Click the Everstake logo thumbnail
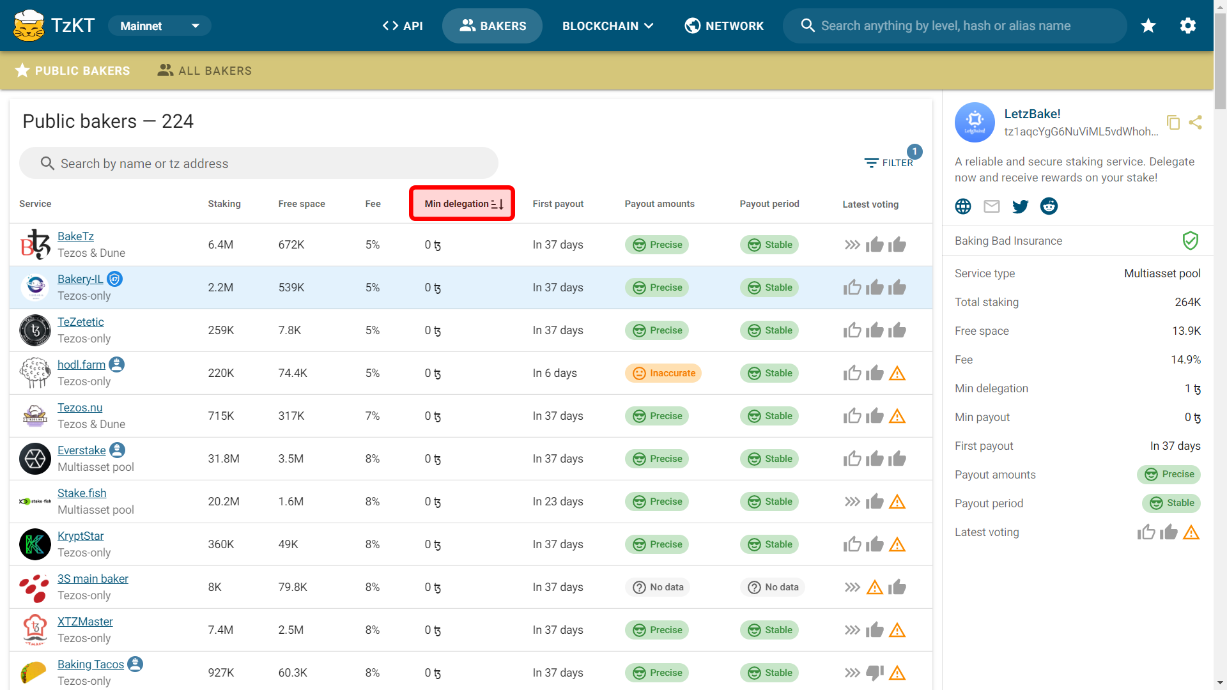 coord(35,459)
